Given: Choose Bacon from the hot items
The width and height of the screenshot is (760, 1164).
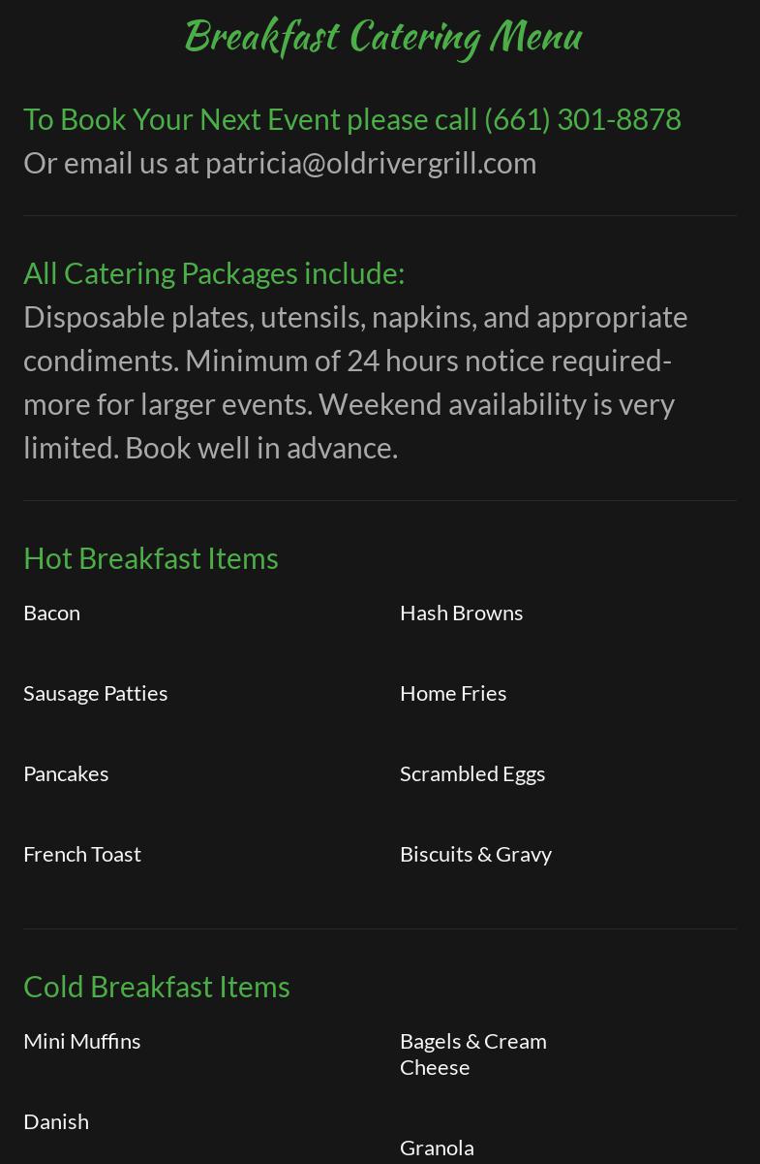Looking at the screenshot, I should click(x=52, y=613).
